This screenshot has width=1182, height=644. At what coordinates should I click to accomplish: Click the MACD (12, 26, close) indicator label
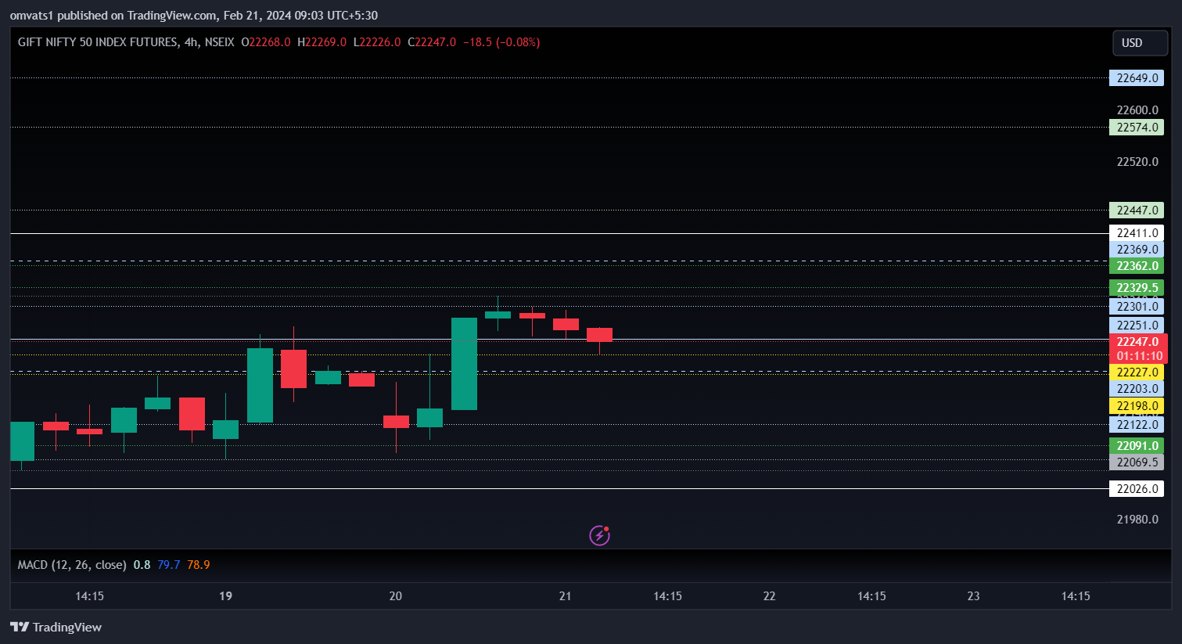click(x=72, y=564)
